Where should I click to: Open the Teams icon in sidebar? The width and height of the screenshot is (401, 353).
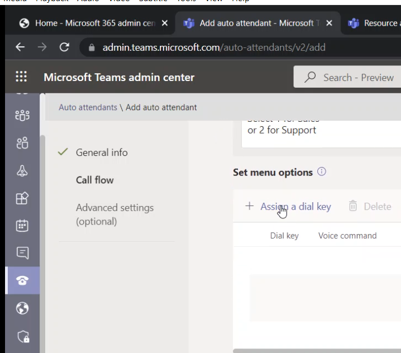coord(22,116)
